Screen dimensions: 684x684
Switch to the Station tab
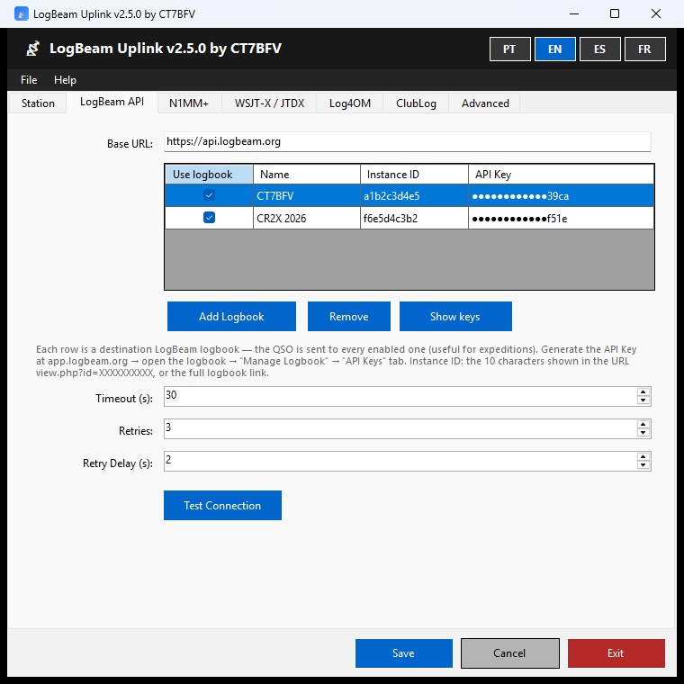(38, 103)
